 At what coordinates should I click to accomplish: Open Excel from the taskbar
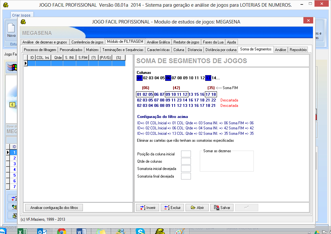pos(22,231)
